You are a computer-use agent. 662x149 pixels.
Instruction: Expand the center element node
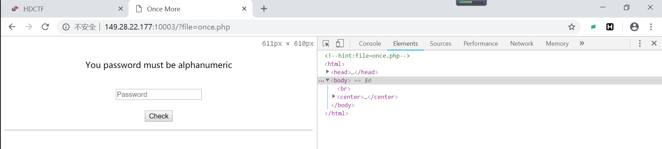pos(333,96)
